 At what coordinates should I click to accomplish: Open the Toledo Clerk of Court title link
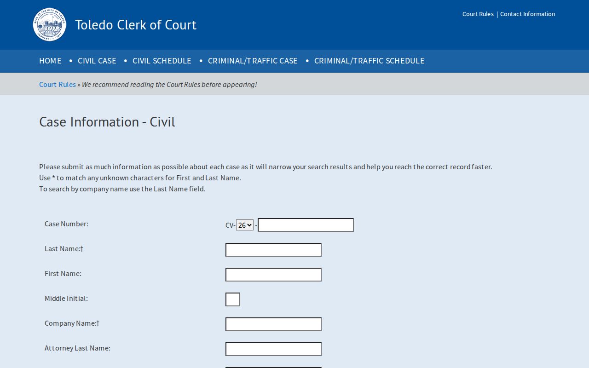(x=136, y=25)
